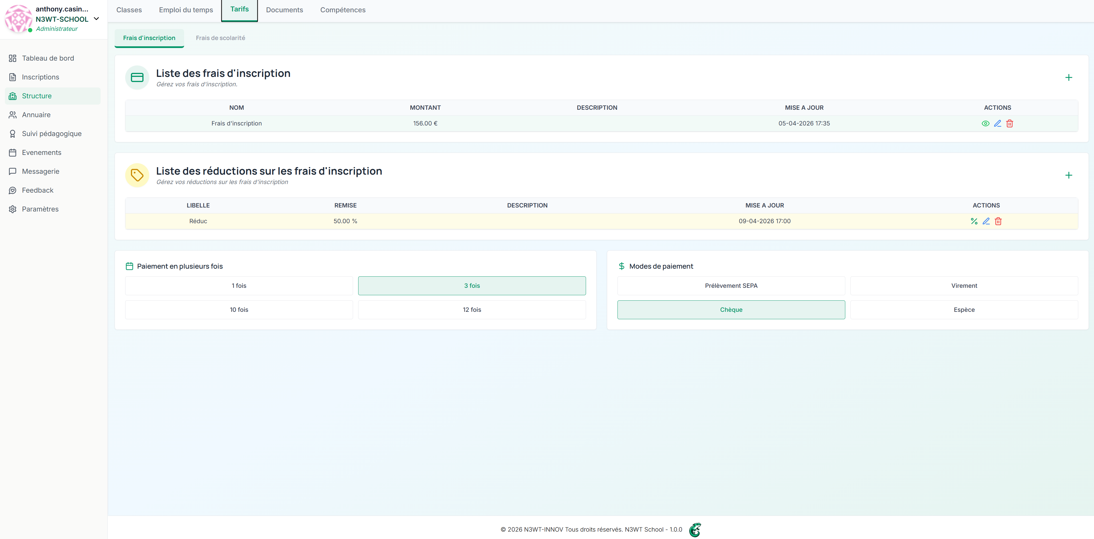Toggle the Espèce payment mode

964,310
